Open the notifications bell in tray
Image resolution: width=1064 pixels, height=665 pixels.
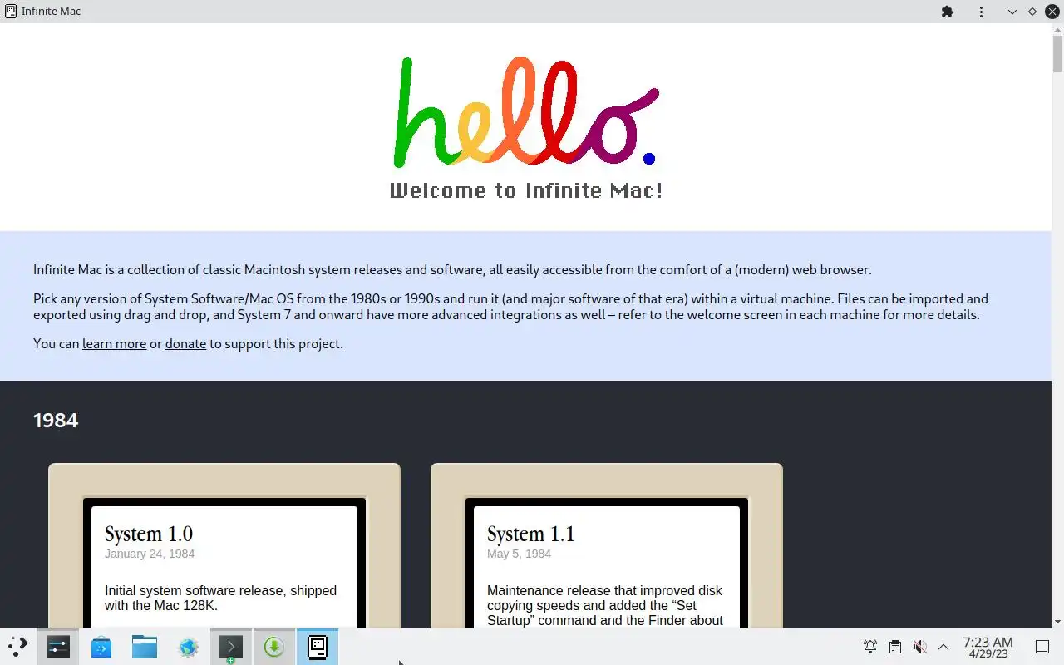click(870, 647)
